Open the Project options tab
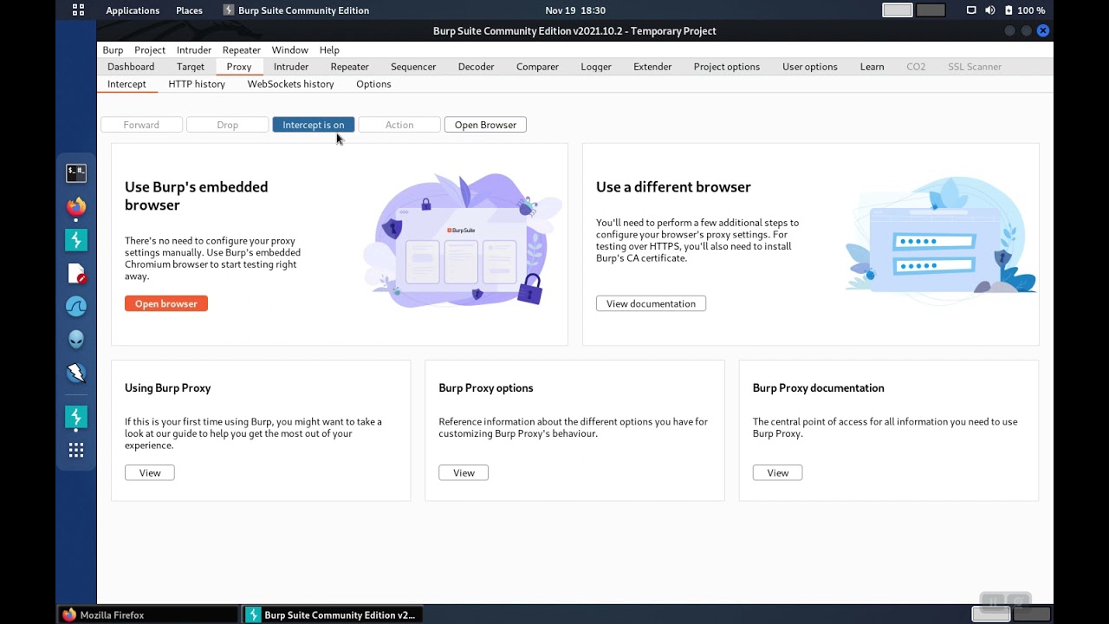 point(727,67)
